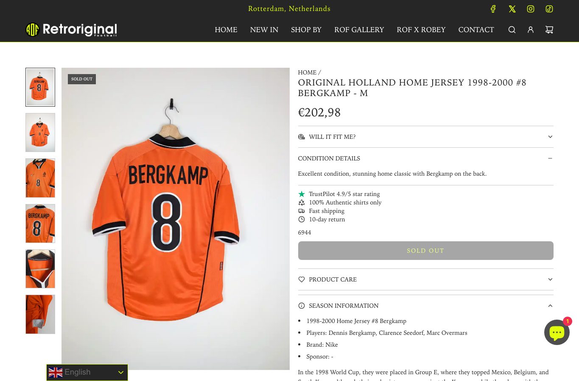
Task: Click the grey Sold Out button
Action: click(x=425, y=251)
